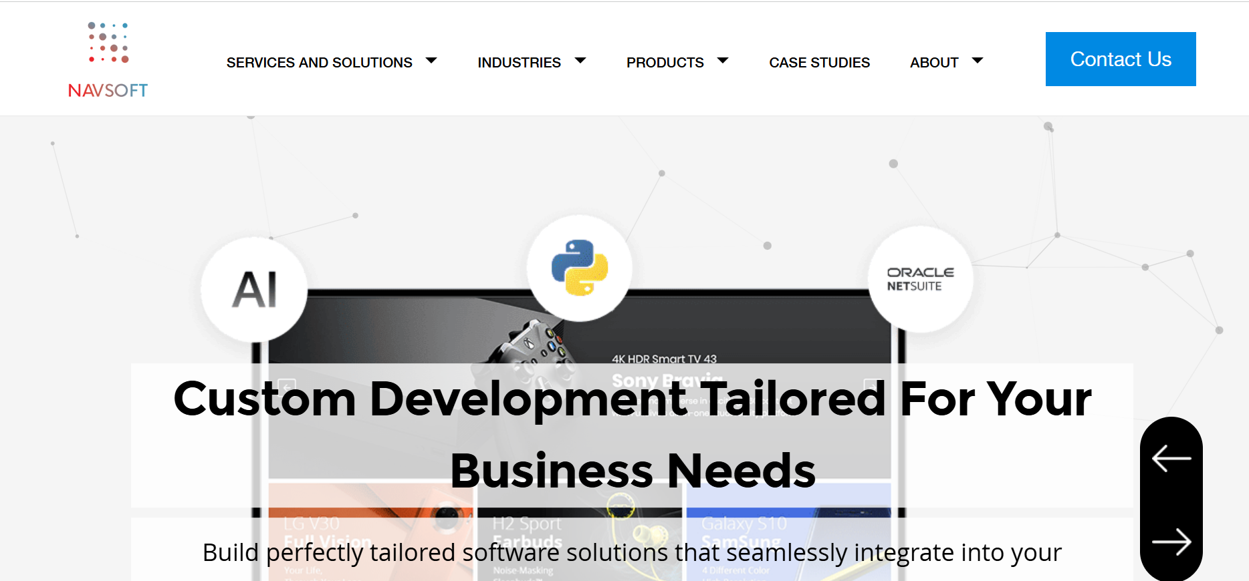Open the Case Studies menu item
This screenshot has height=581, width=1249.
click(x=819, y=62)
